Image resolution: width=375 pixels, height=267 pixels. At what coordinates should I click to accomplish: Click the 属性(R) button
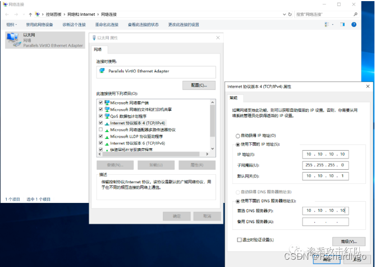[197, 165]
